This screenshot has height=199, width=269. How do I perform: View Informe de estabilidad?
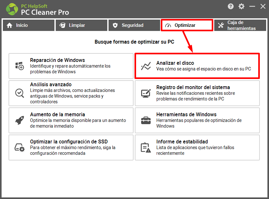197,148
